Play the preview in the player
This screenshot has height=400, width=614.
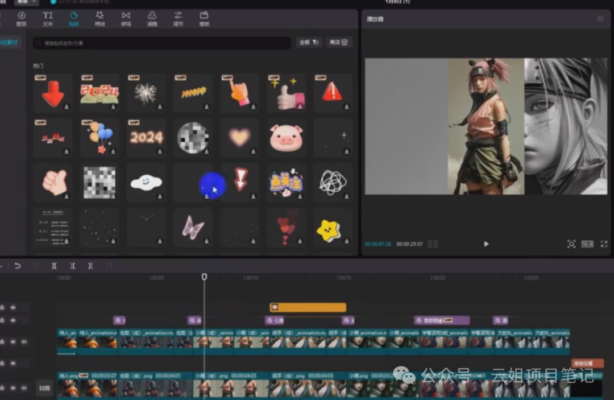pos(486,244)
